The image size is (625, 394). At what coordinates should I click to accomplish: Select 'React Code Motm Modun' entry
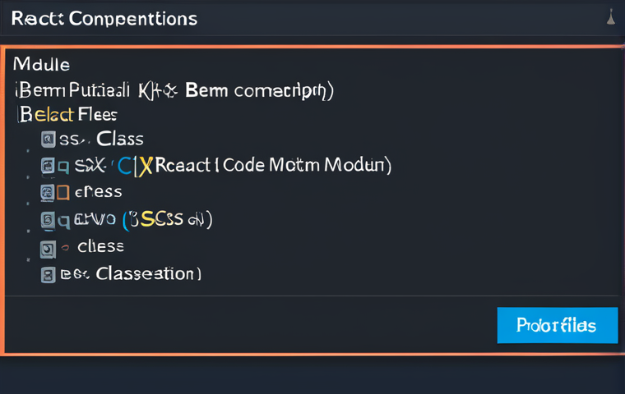point(273,165)
